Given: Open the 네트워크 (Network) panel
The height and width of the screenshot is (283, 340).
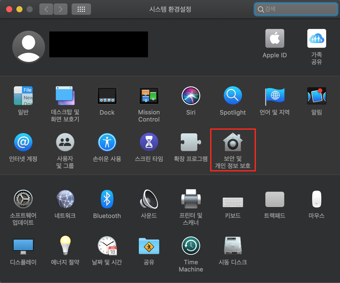Looking at the screenshot, I should pos(65,199).
